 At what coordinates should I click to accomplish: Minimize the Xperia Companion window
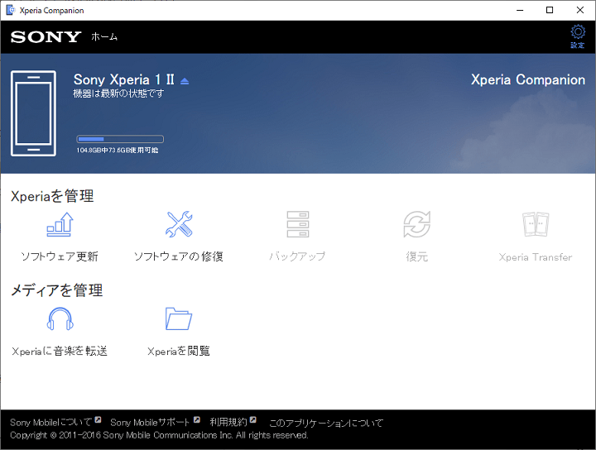(520, 10)
